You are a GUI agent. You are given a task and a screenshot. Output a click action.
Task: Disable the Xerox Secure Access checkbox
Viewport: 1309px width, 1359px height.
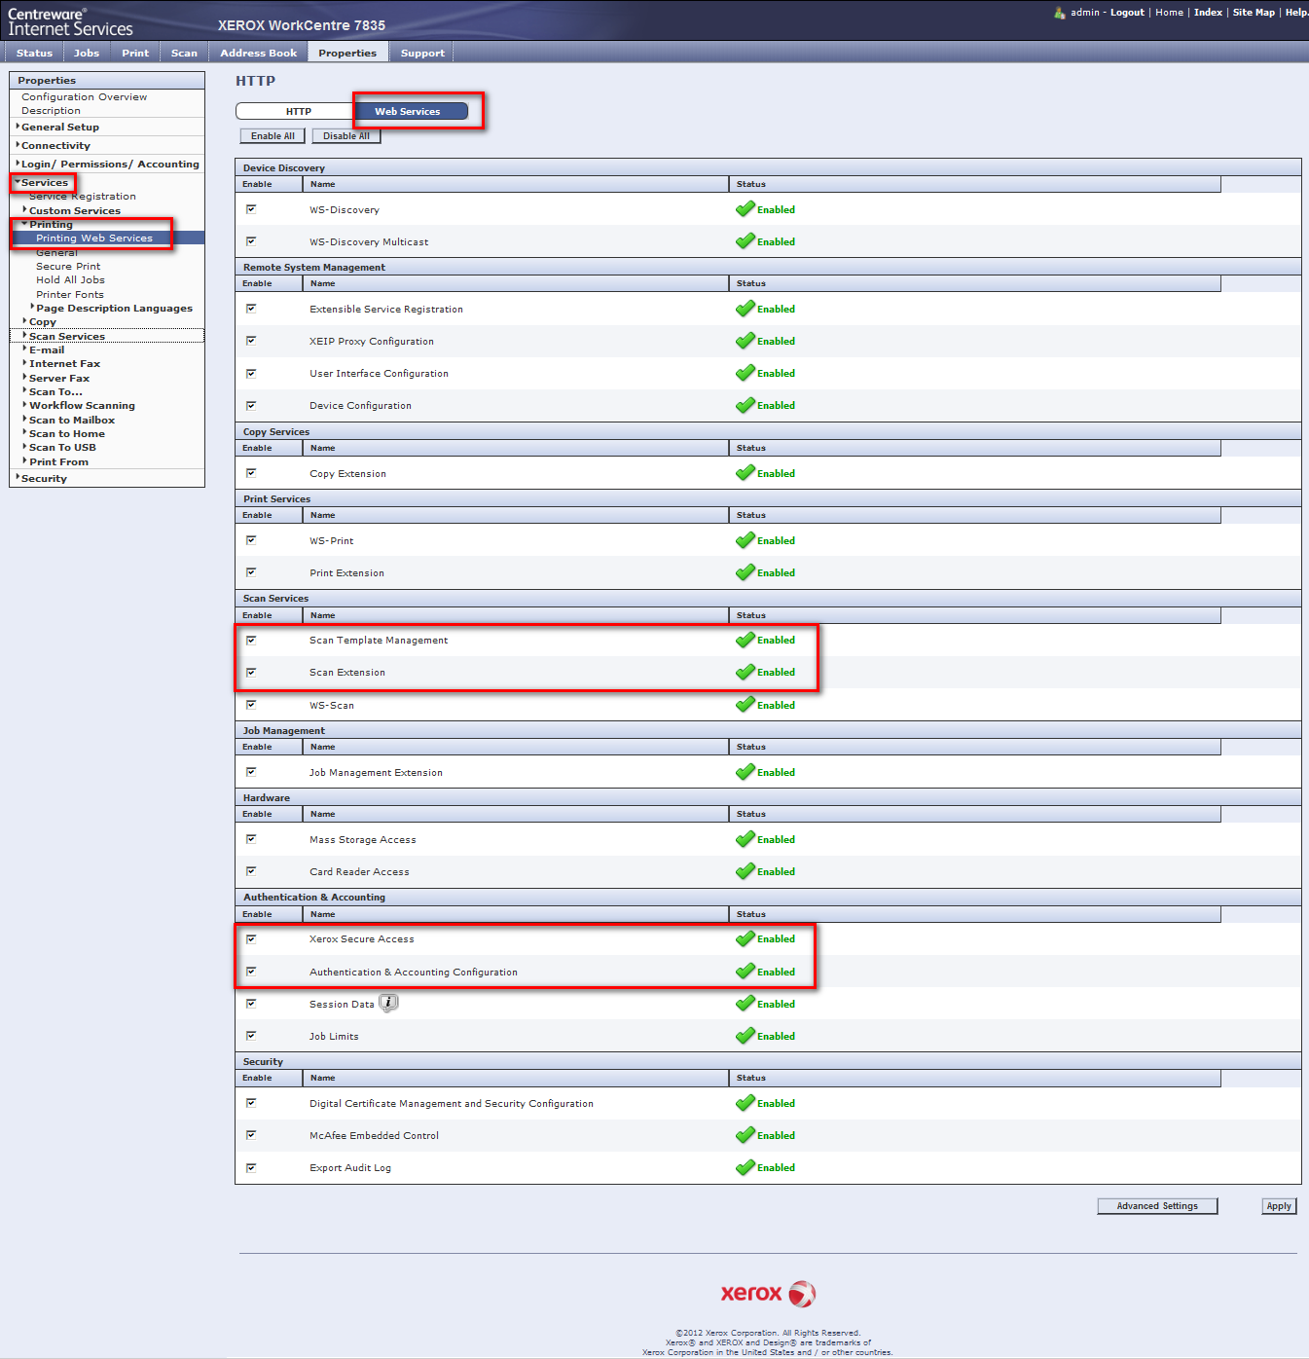tap(251, 939)
